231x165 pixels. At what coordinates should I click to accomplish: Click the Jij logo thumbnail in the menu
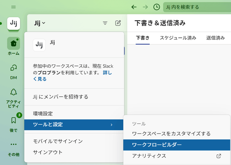click(39, 45)
